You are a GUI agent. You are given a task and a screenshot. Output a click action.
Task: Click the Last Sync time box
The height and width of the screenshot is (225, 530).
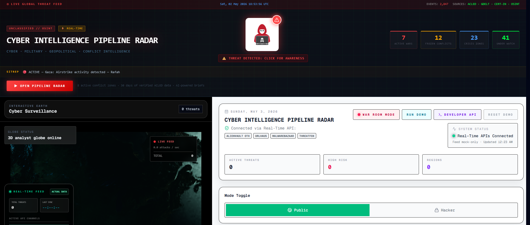pyautogui.click(x=54, y=205)
